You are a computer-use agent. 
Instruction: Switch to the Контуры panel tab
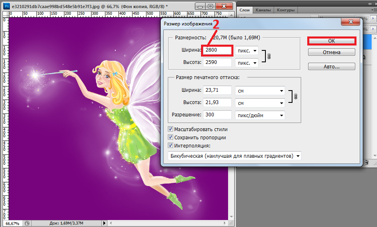[x=286, y=10]
